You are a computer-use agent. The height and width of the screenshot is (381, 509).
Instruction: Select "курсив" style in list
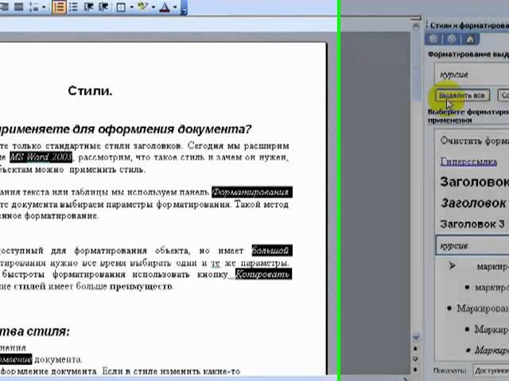coord(472,245)
